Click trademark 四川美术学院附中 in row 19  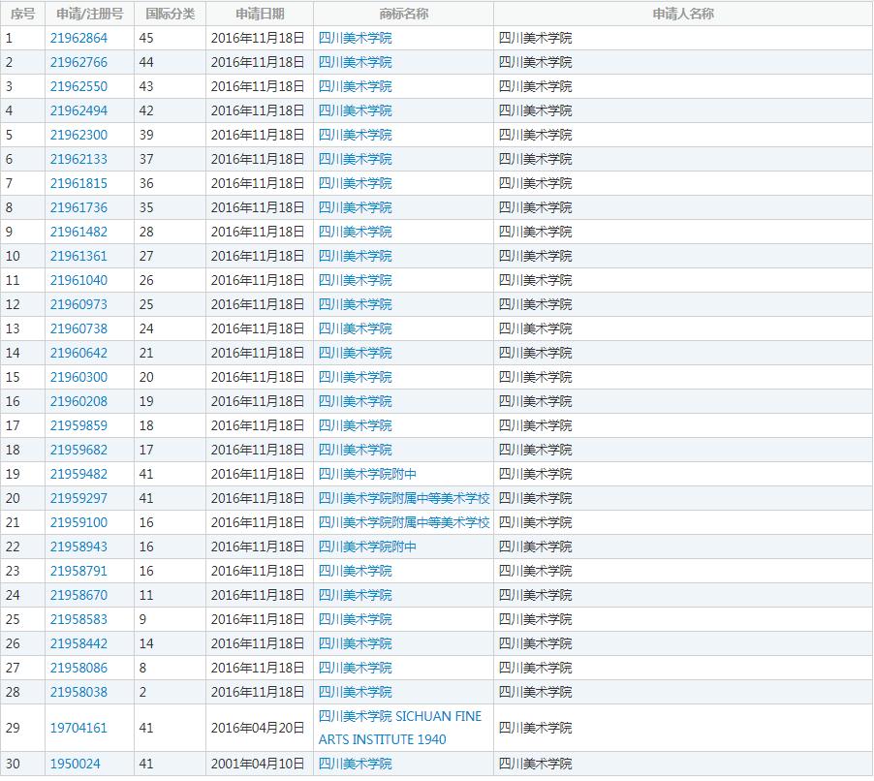tap(367, 475)
